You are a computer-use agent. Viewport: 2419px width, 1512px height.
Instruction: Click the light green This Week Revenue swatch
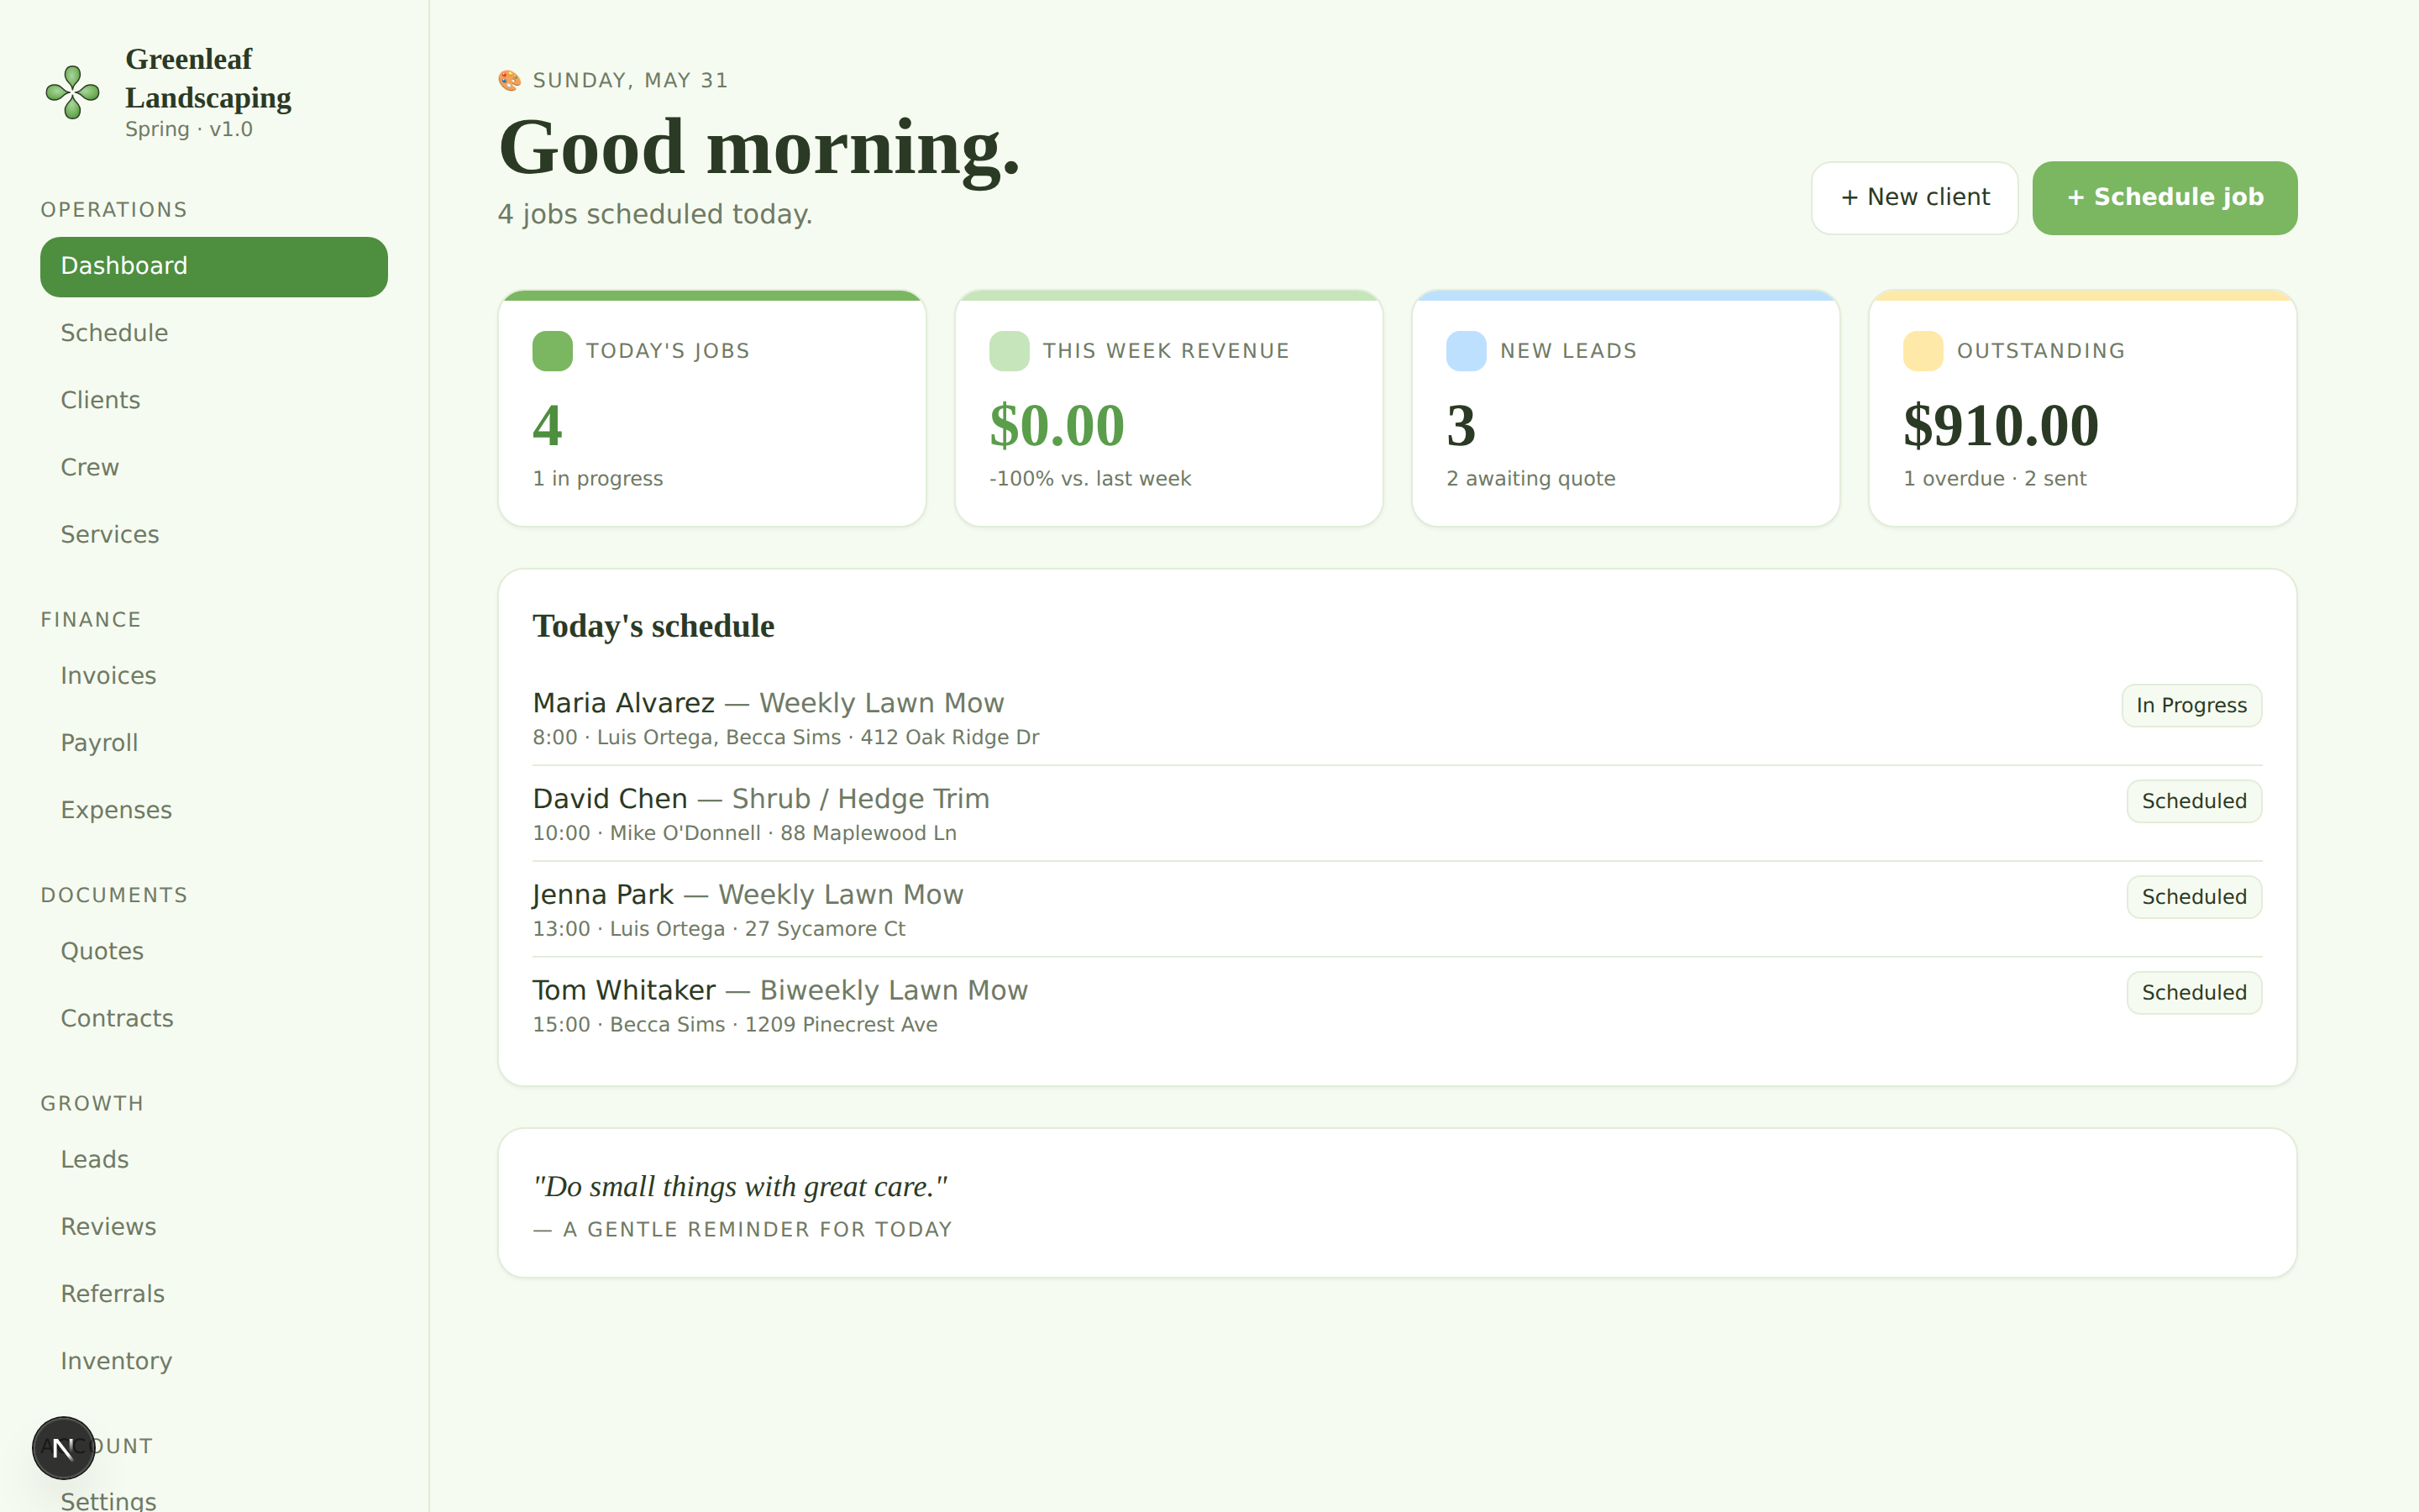(x=1009, y=351)
